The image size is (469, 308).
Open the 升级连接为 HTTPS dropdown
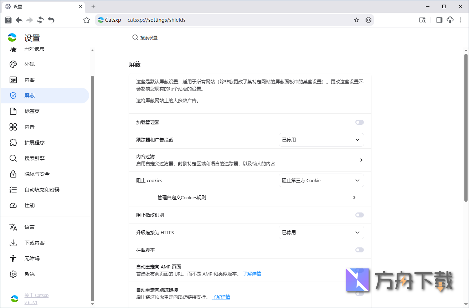click(321, 232)
